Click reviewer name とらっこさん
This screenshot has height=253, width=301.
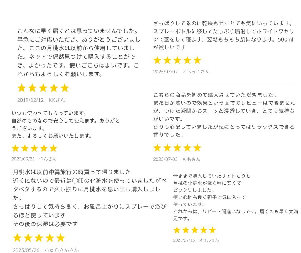(196, 72)
